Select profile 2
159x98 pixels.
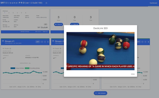9,13
